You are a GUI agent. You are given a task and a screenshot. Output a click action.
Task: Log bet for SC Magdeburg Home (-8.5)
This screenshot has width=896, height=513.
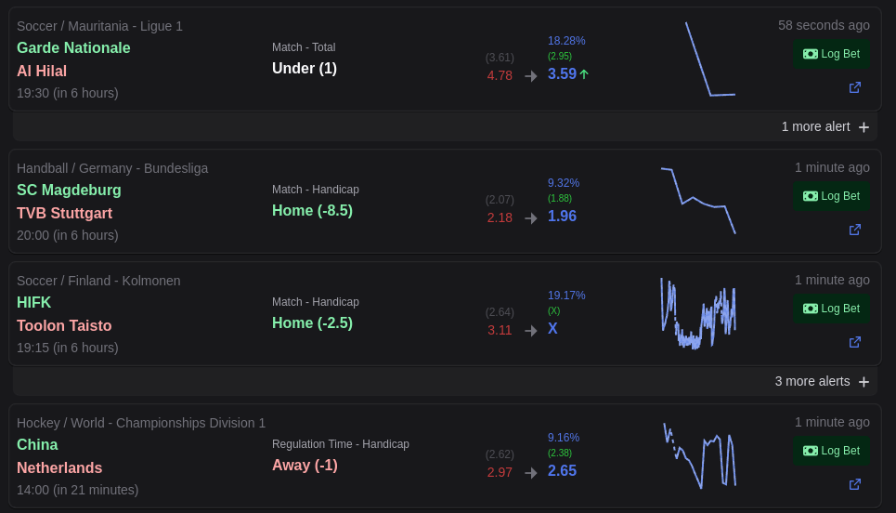tap(832, 196)
